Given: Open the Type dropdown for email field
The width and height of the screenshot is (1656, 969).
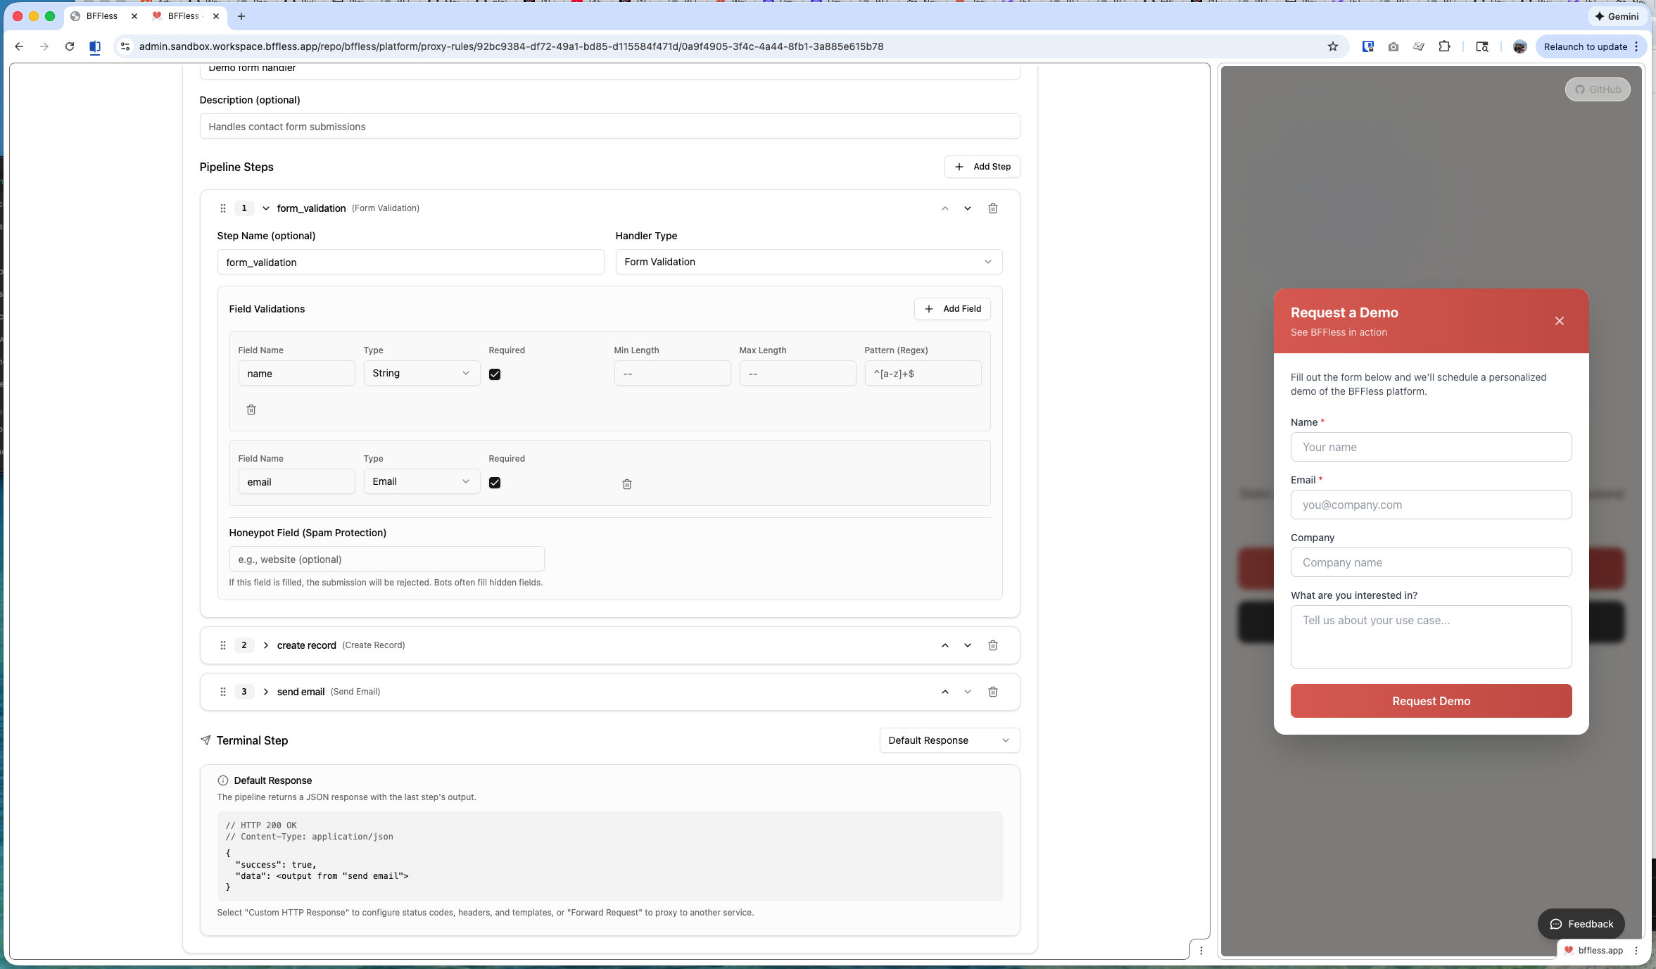Looking at the screenshot, I should 421,481.
